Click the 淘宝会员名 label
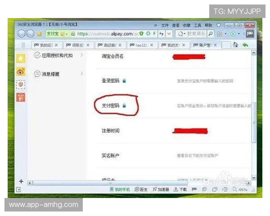270x216 pixels. tap(112, 56)
